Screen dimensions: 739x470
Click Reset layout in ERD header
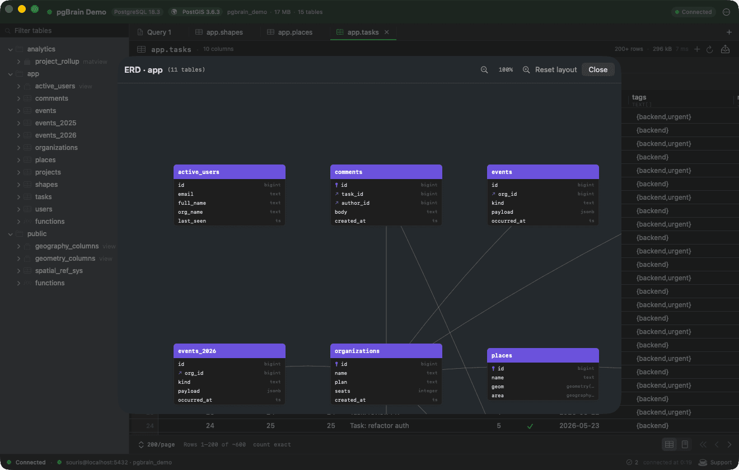pyautogui.click(x=556, y=70)
